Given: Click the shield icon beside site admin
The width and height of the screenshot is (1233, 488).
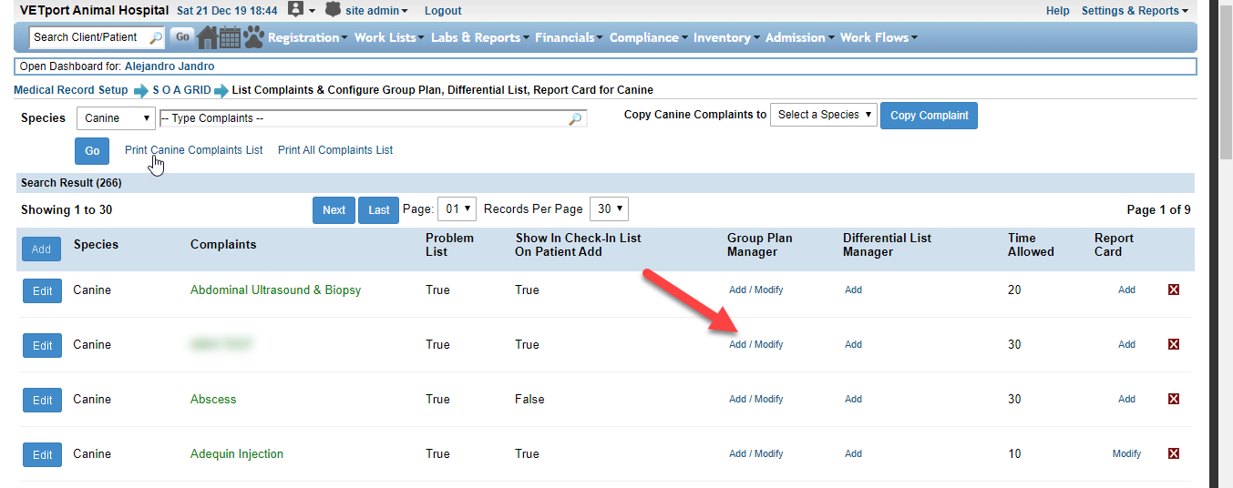Looking at the screenshot, I should [333, 10].
